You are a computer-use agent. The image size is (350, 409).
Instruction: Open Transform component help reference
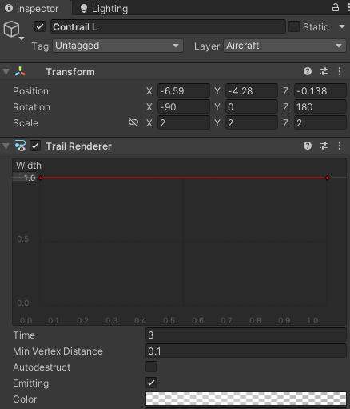(308, 71)
